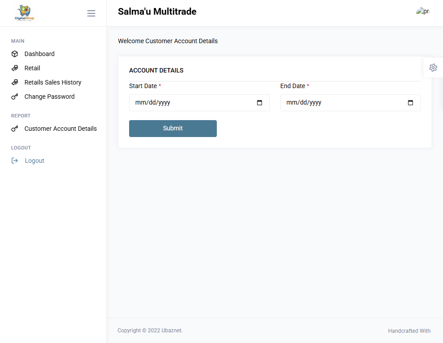The image size is (443, 343).
Task: Click the Change Password key icon
Action: 15,97
